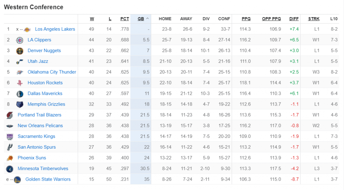Click the Los Angeles Lakers team logo
This screenshot has height=190, width=344.
(27, 30)
